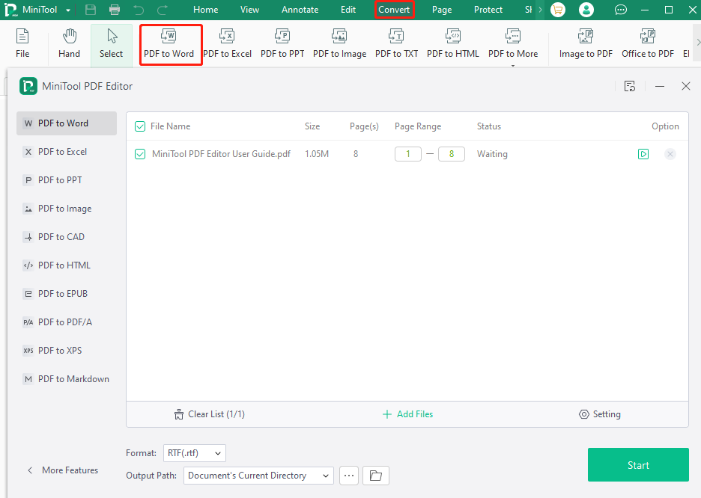This screenshot has height=498, width=701.
Task: Open the output folder icon button
Action: [375, 476]
